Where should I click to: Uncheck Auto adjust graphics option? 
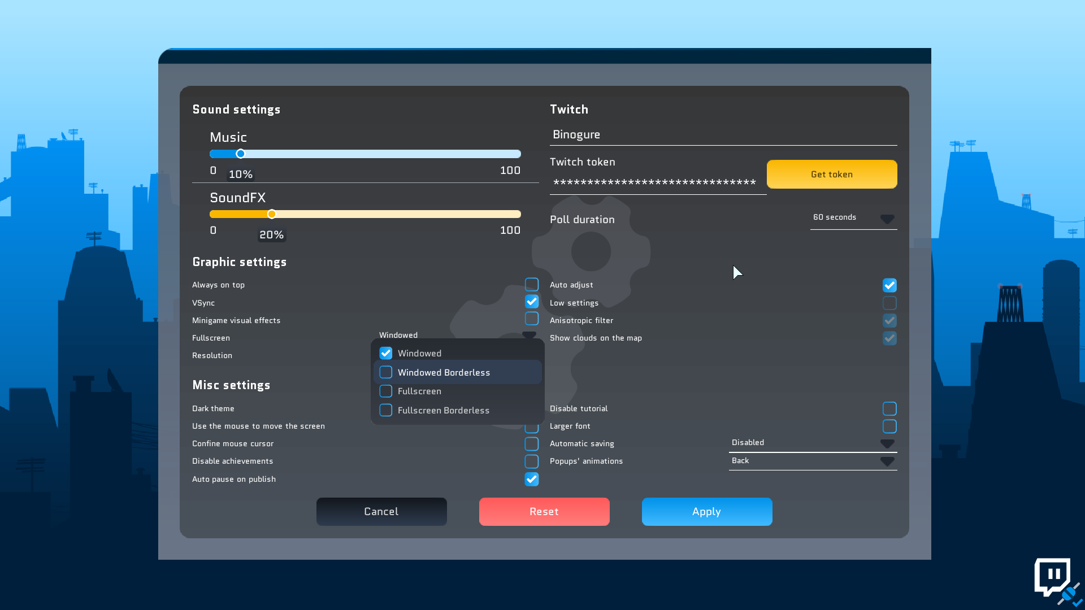pos(889,285)
